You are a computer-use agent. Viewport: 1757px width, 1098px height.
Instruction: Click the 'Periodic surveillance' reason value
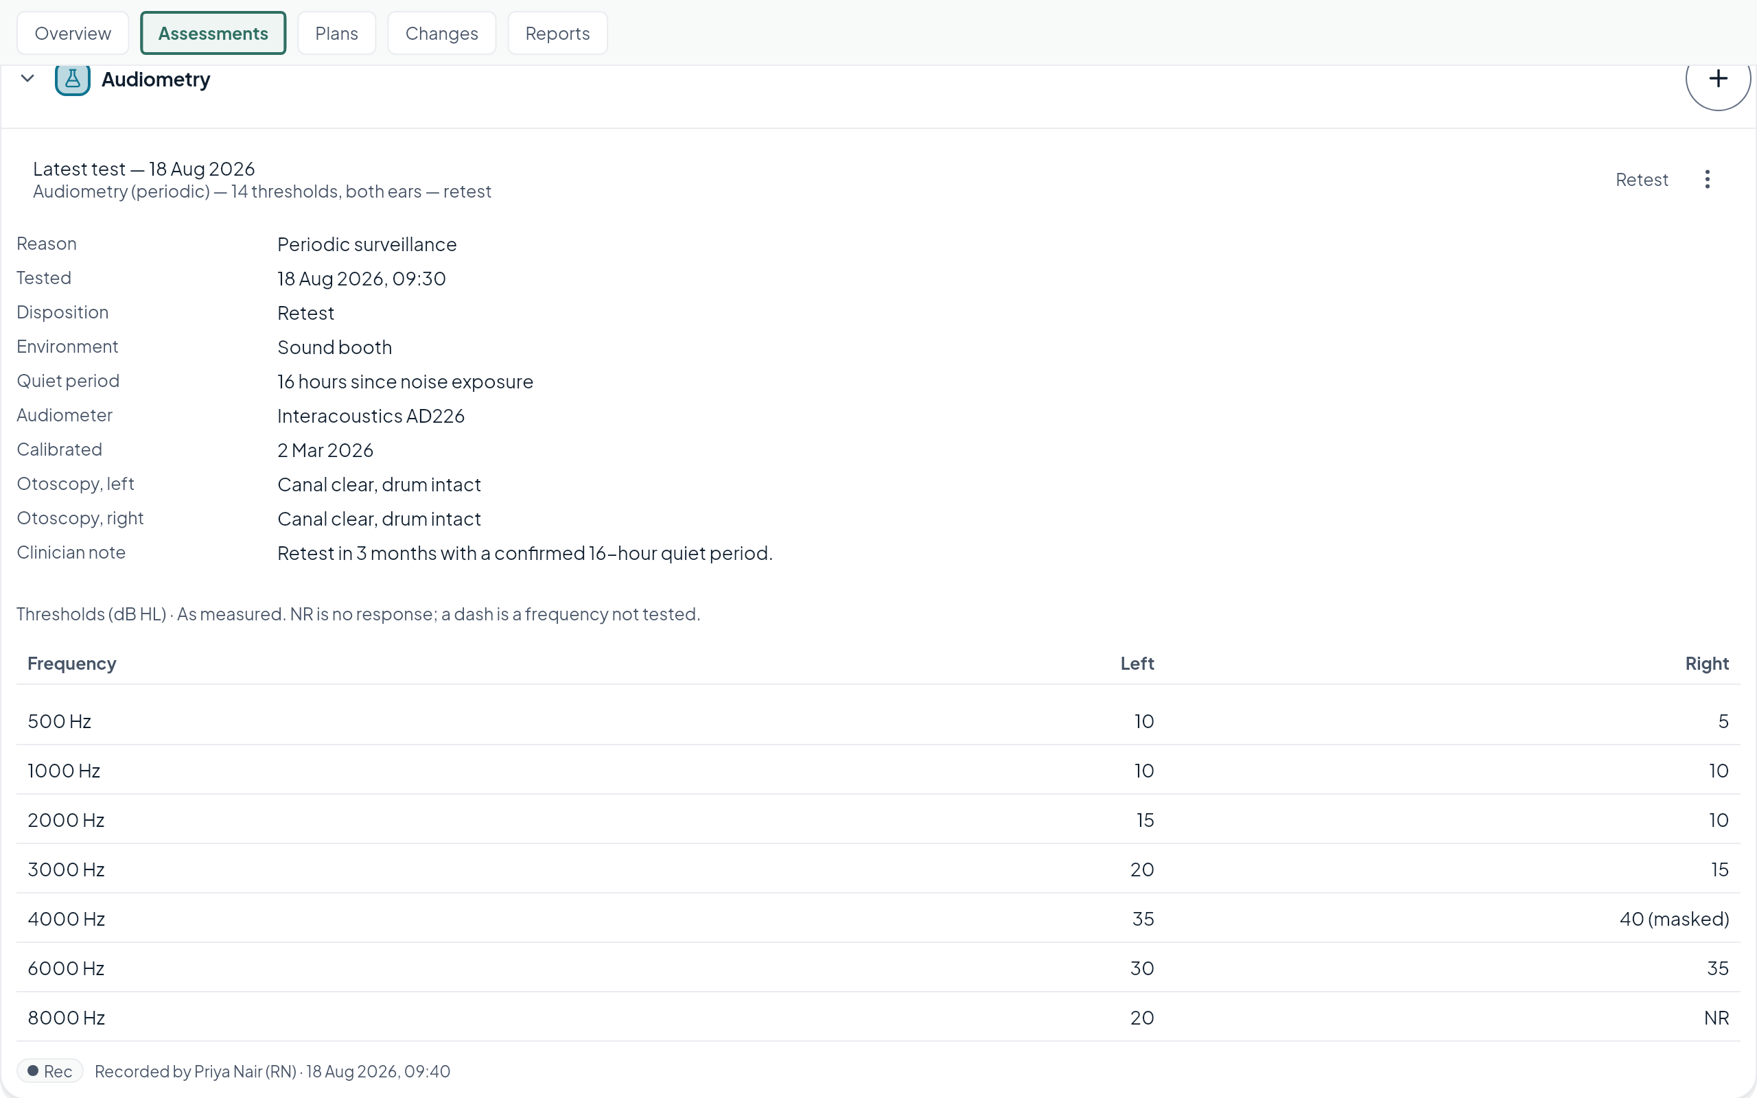(x=366, y=244)
